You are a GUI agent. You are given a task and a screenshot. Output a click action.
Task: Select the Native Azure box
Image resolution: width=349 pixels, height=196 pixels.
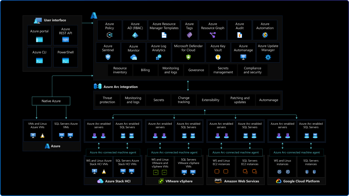click(51, 101)
